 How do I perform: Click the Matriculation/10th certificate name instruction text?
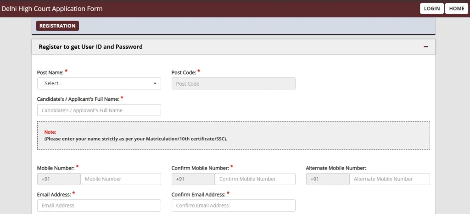click(136, 139)
